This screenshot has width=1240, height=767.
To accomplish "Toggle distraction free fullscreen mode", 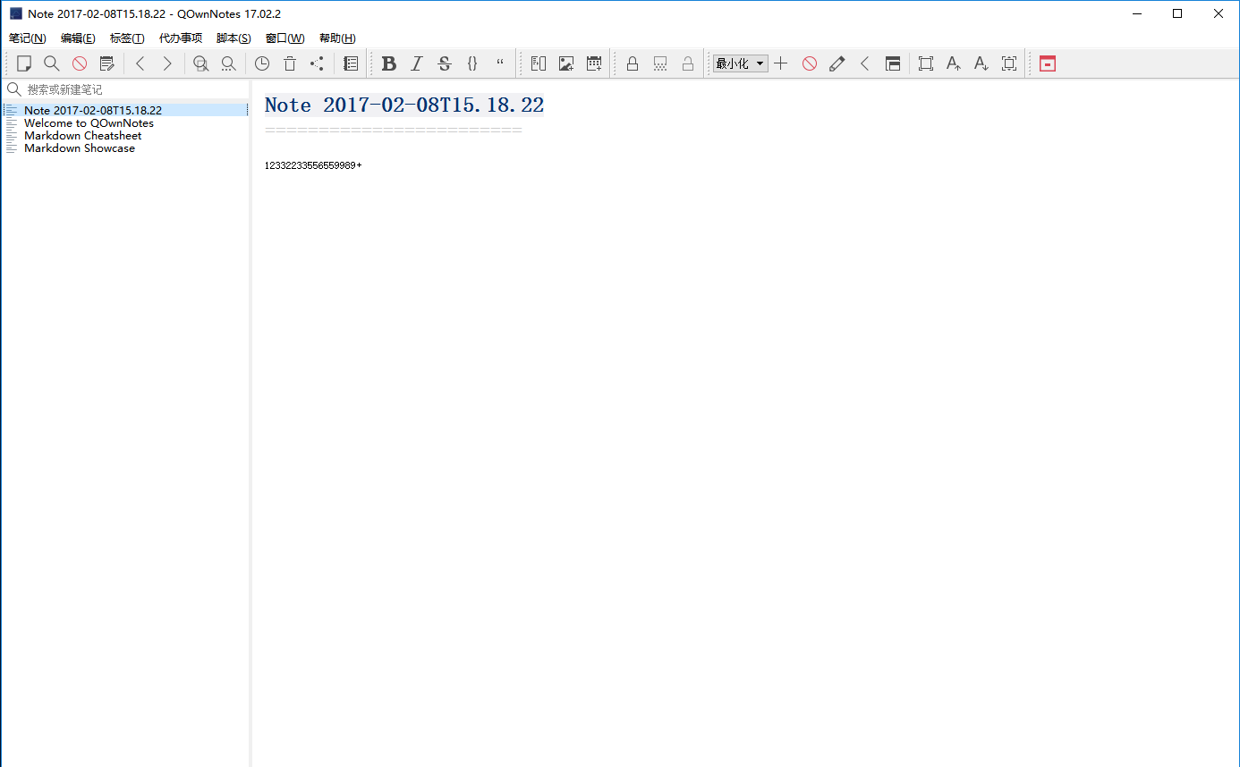I will 926,63.
